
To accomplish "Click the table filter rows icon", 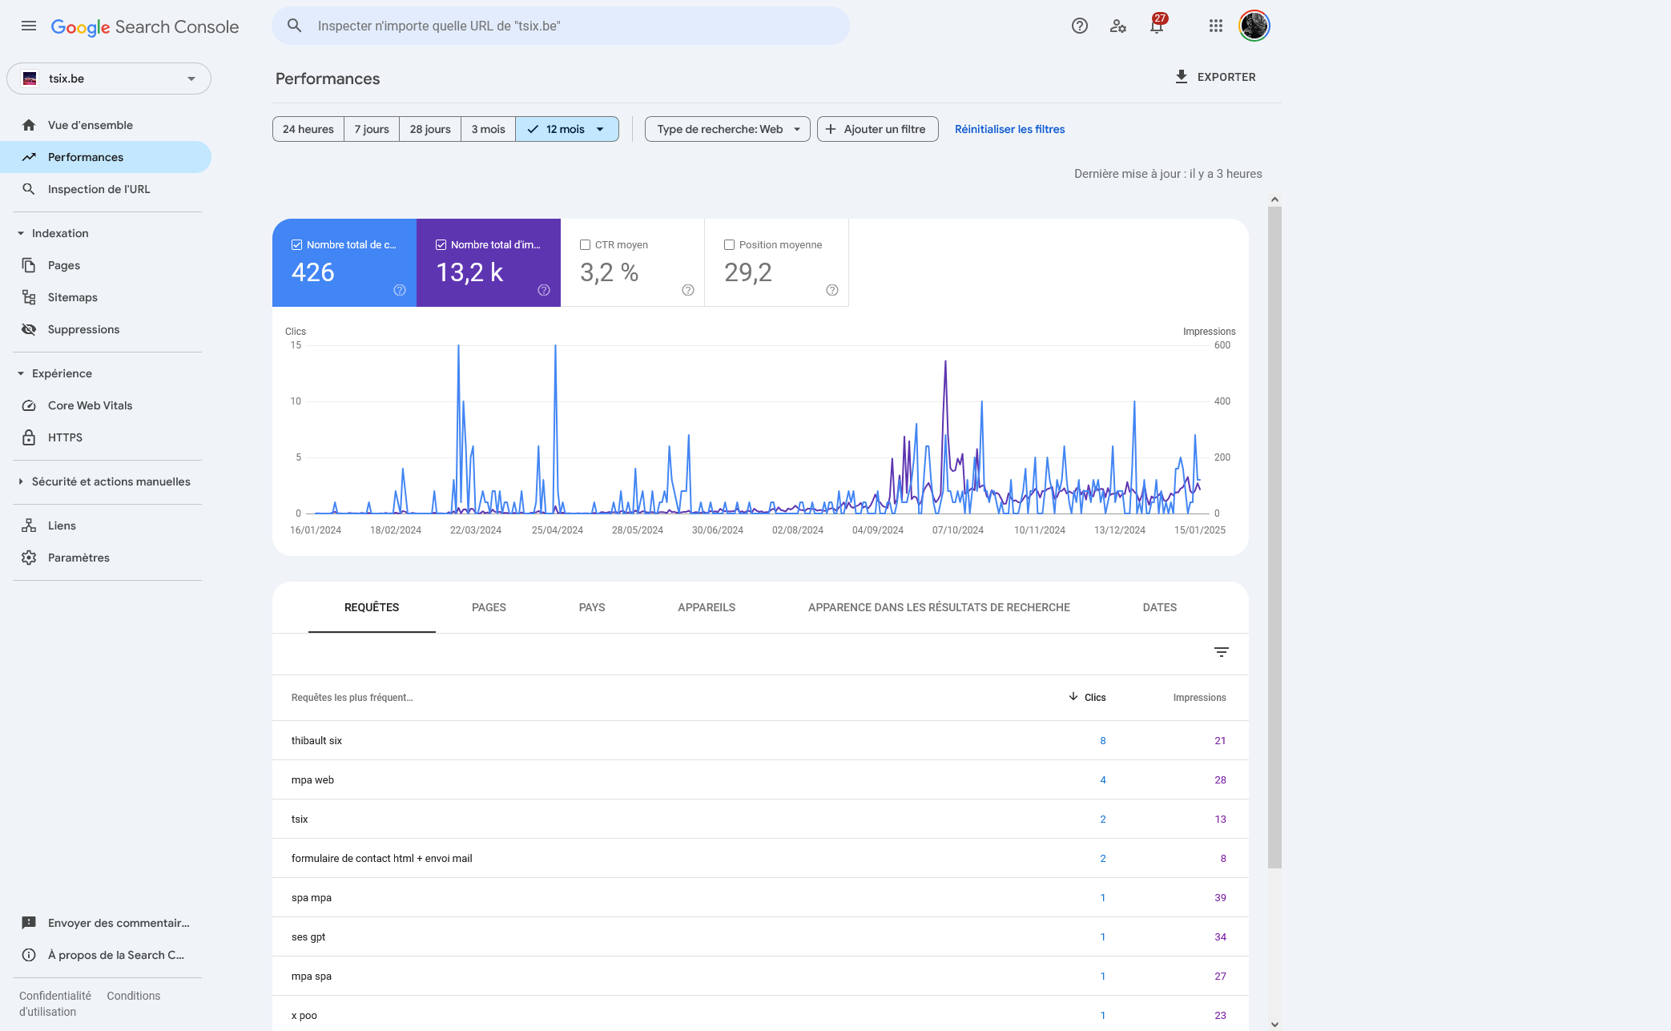I will 1221,652.
